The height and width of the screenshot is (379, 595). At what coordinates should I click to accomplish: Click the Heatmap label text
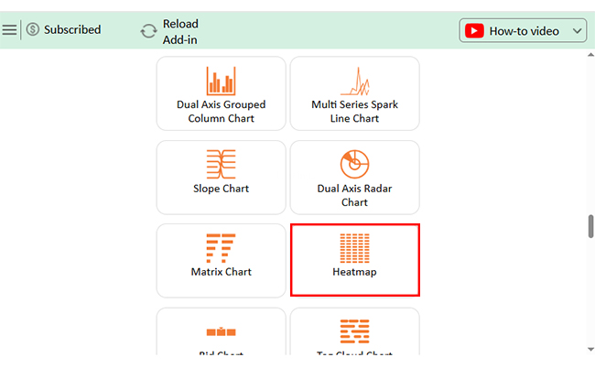click(354, 272)
